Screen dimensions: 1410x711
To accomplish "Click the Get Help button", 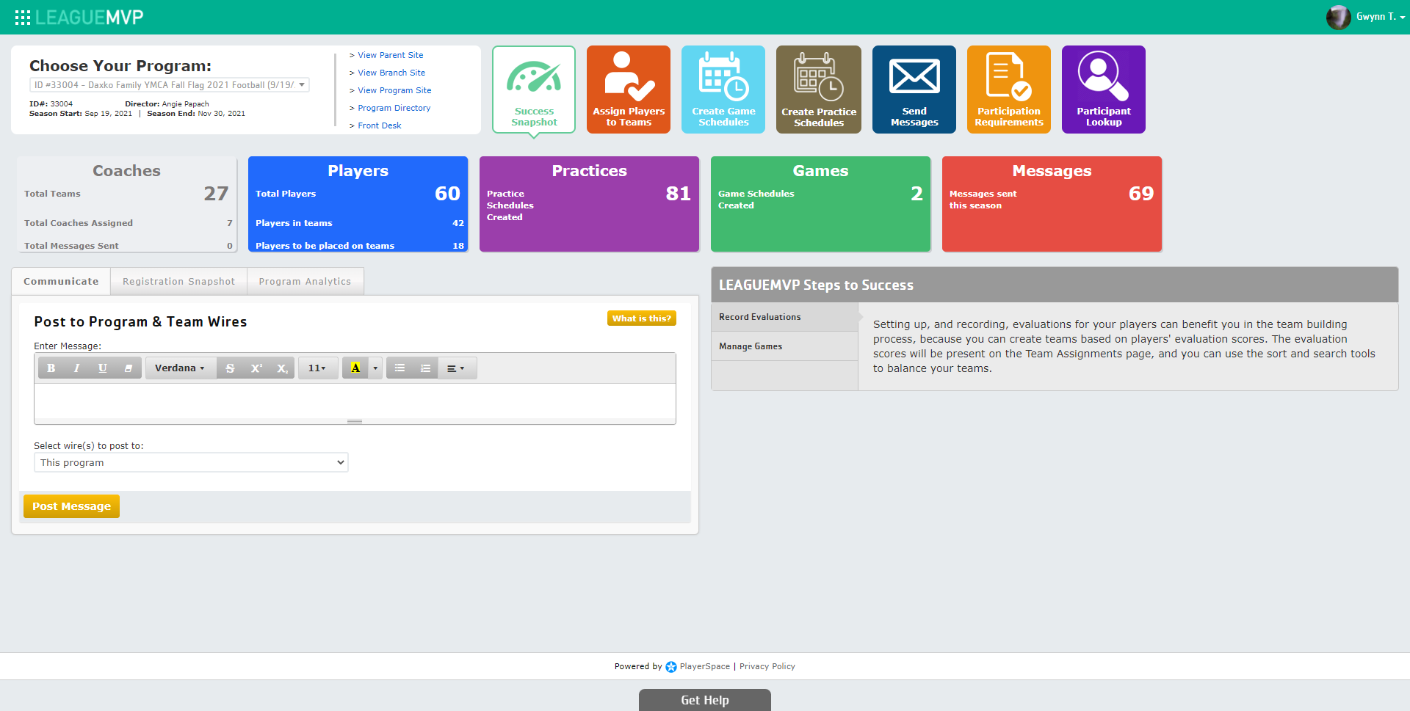I will 704,700.
